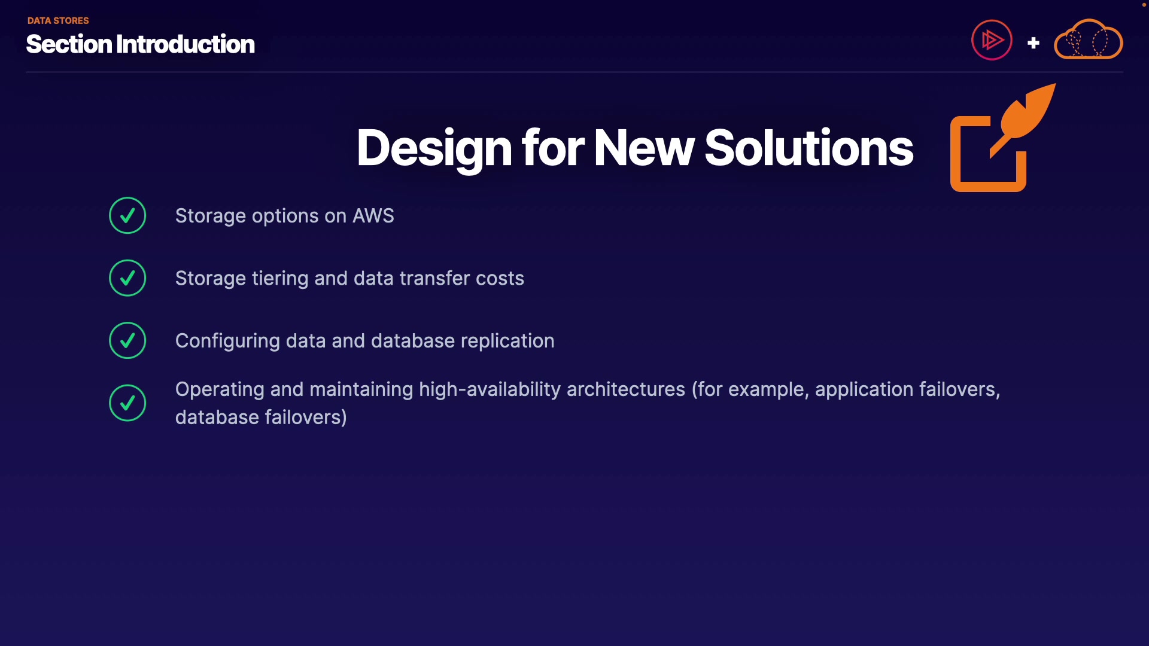The width and height of the screenshot is (1149, 646).
Task: Click the 'Design for New Solutions' heading
Action: tap(634, 148)
